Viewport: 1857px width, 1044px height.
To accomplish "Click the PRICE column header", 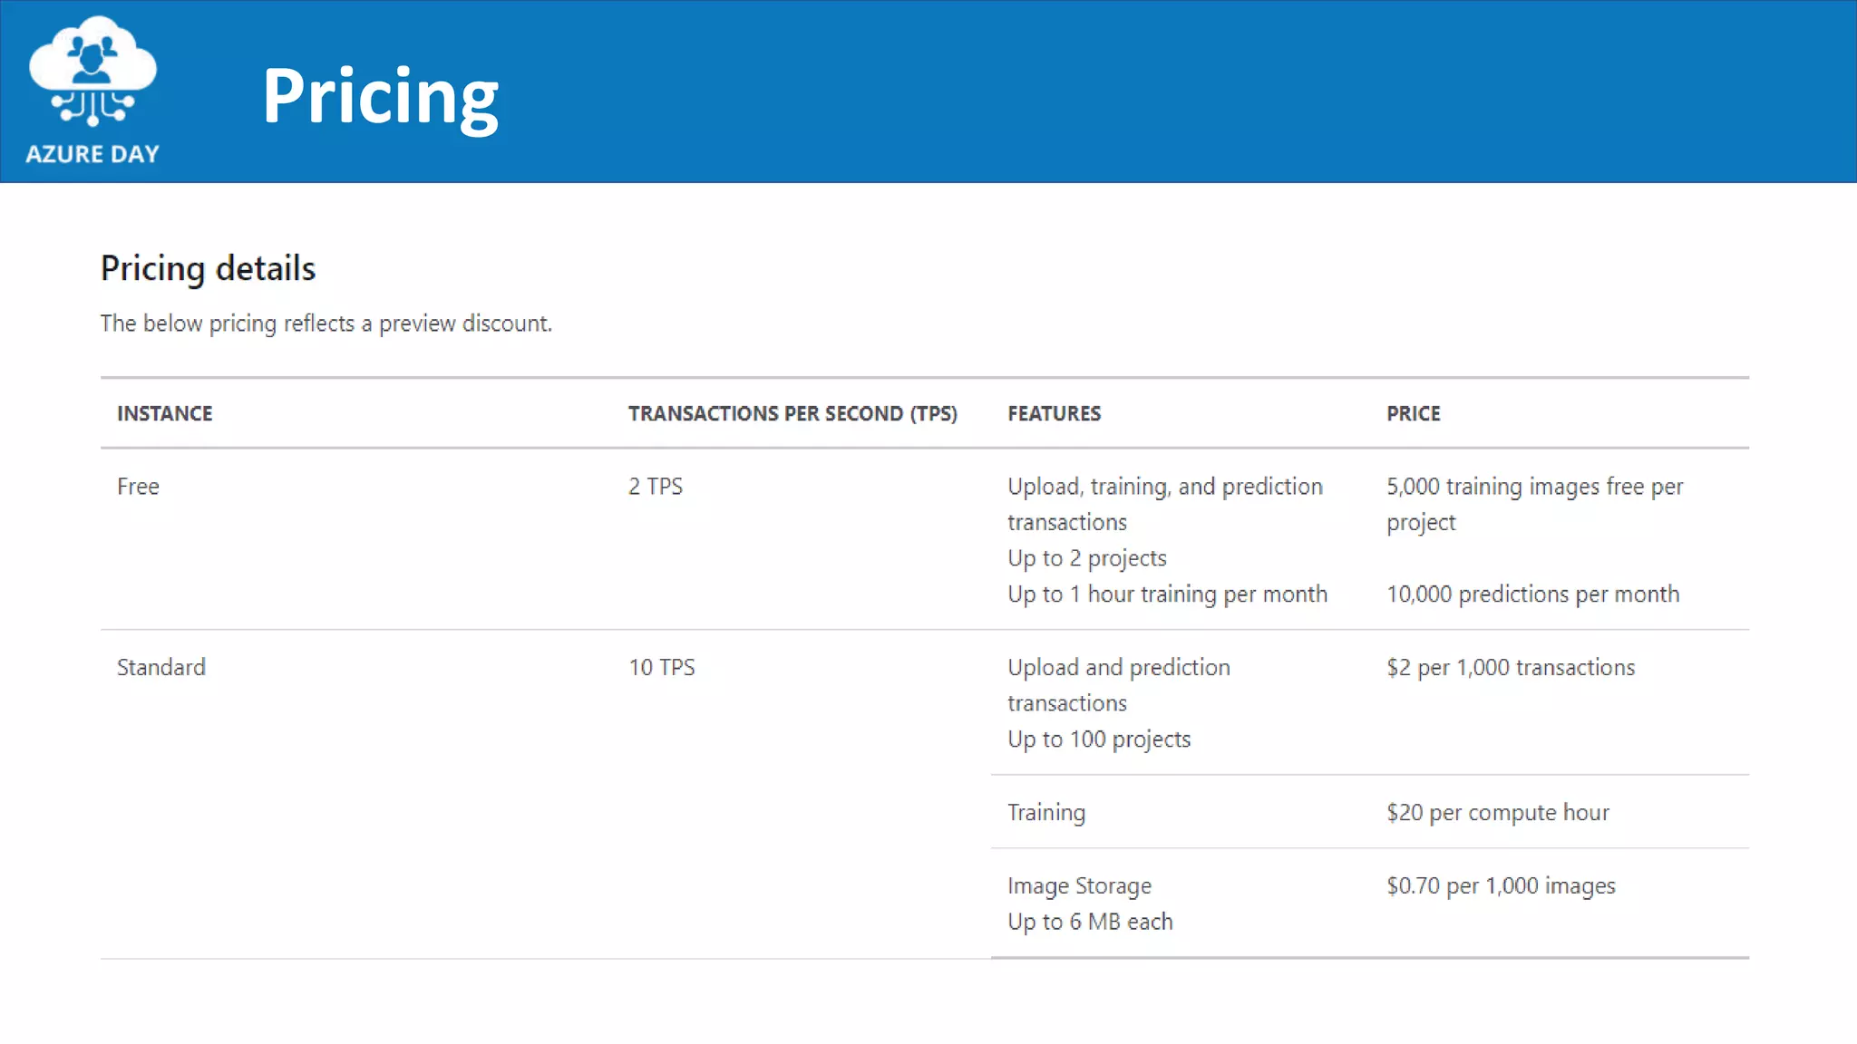I will pos(1414,413).
